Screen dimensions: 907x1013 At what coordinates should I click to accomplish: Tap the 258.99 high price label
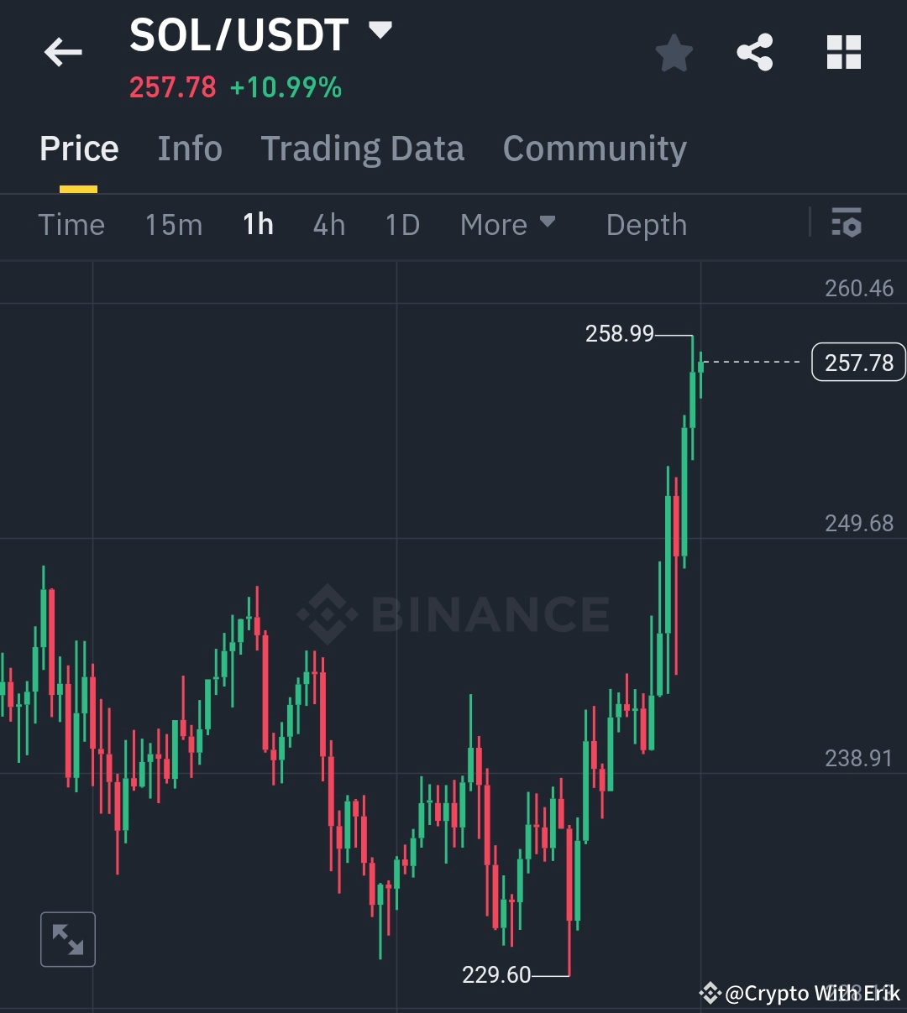click(620, 334)
